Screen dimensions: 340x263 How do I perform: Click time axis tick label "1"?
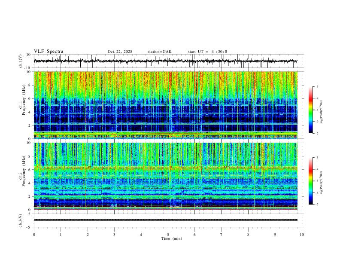[x=61, y=235]
